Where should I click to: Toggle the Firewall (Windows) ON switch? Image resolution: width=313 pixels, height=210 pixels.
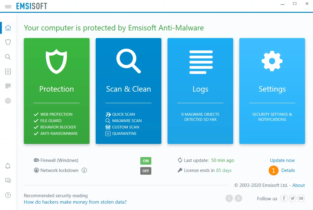(146, 161)
